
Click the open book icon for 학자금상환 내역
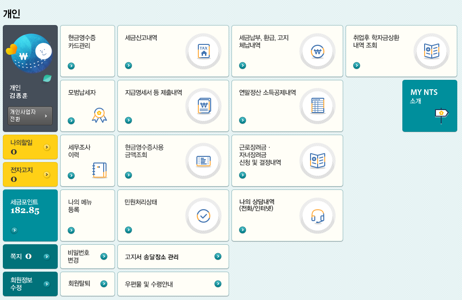coord(432,51)
